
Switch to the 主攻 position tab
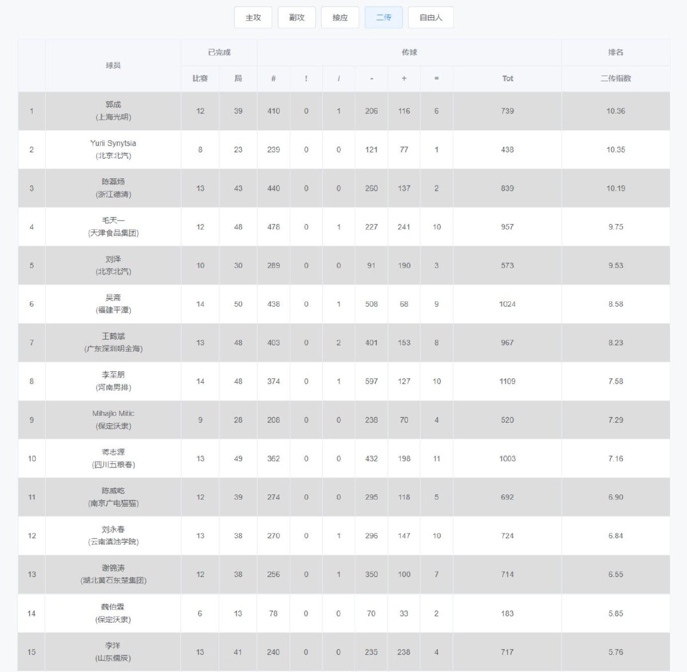(x=253, y=17)
